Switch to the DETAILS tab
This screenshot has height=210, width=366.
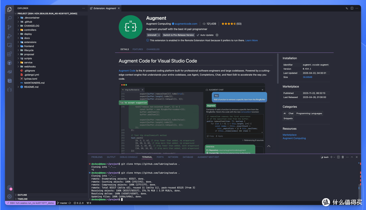pos(125,49)
